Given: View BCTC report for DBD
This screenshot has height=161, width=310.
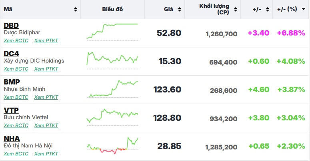Looking at the screenshot, I should click(x=16, y=40).
